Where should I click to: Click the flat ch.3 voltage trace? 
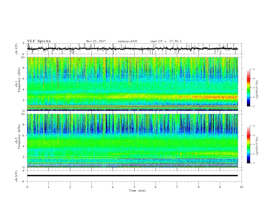[x=132, y=176]
